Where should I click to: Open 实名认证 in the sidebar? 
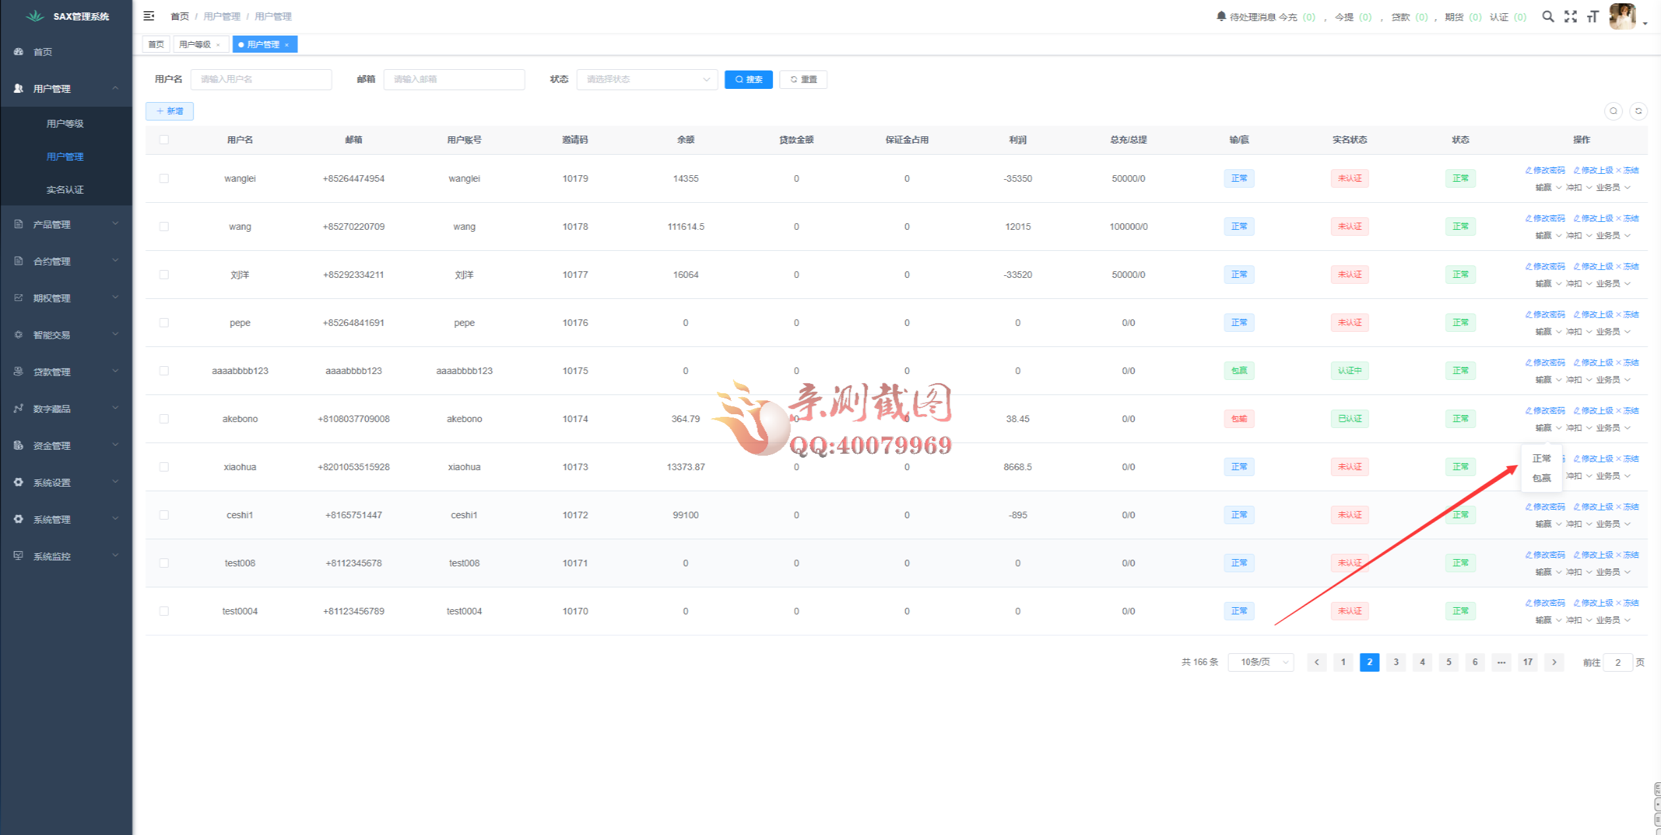click(65, 190)
